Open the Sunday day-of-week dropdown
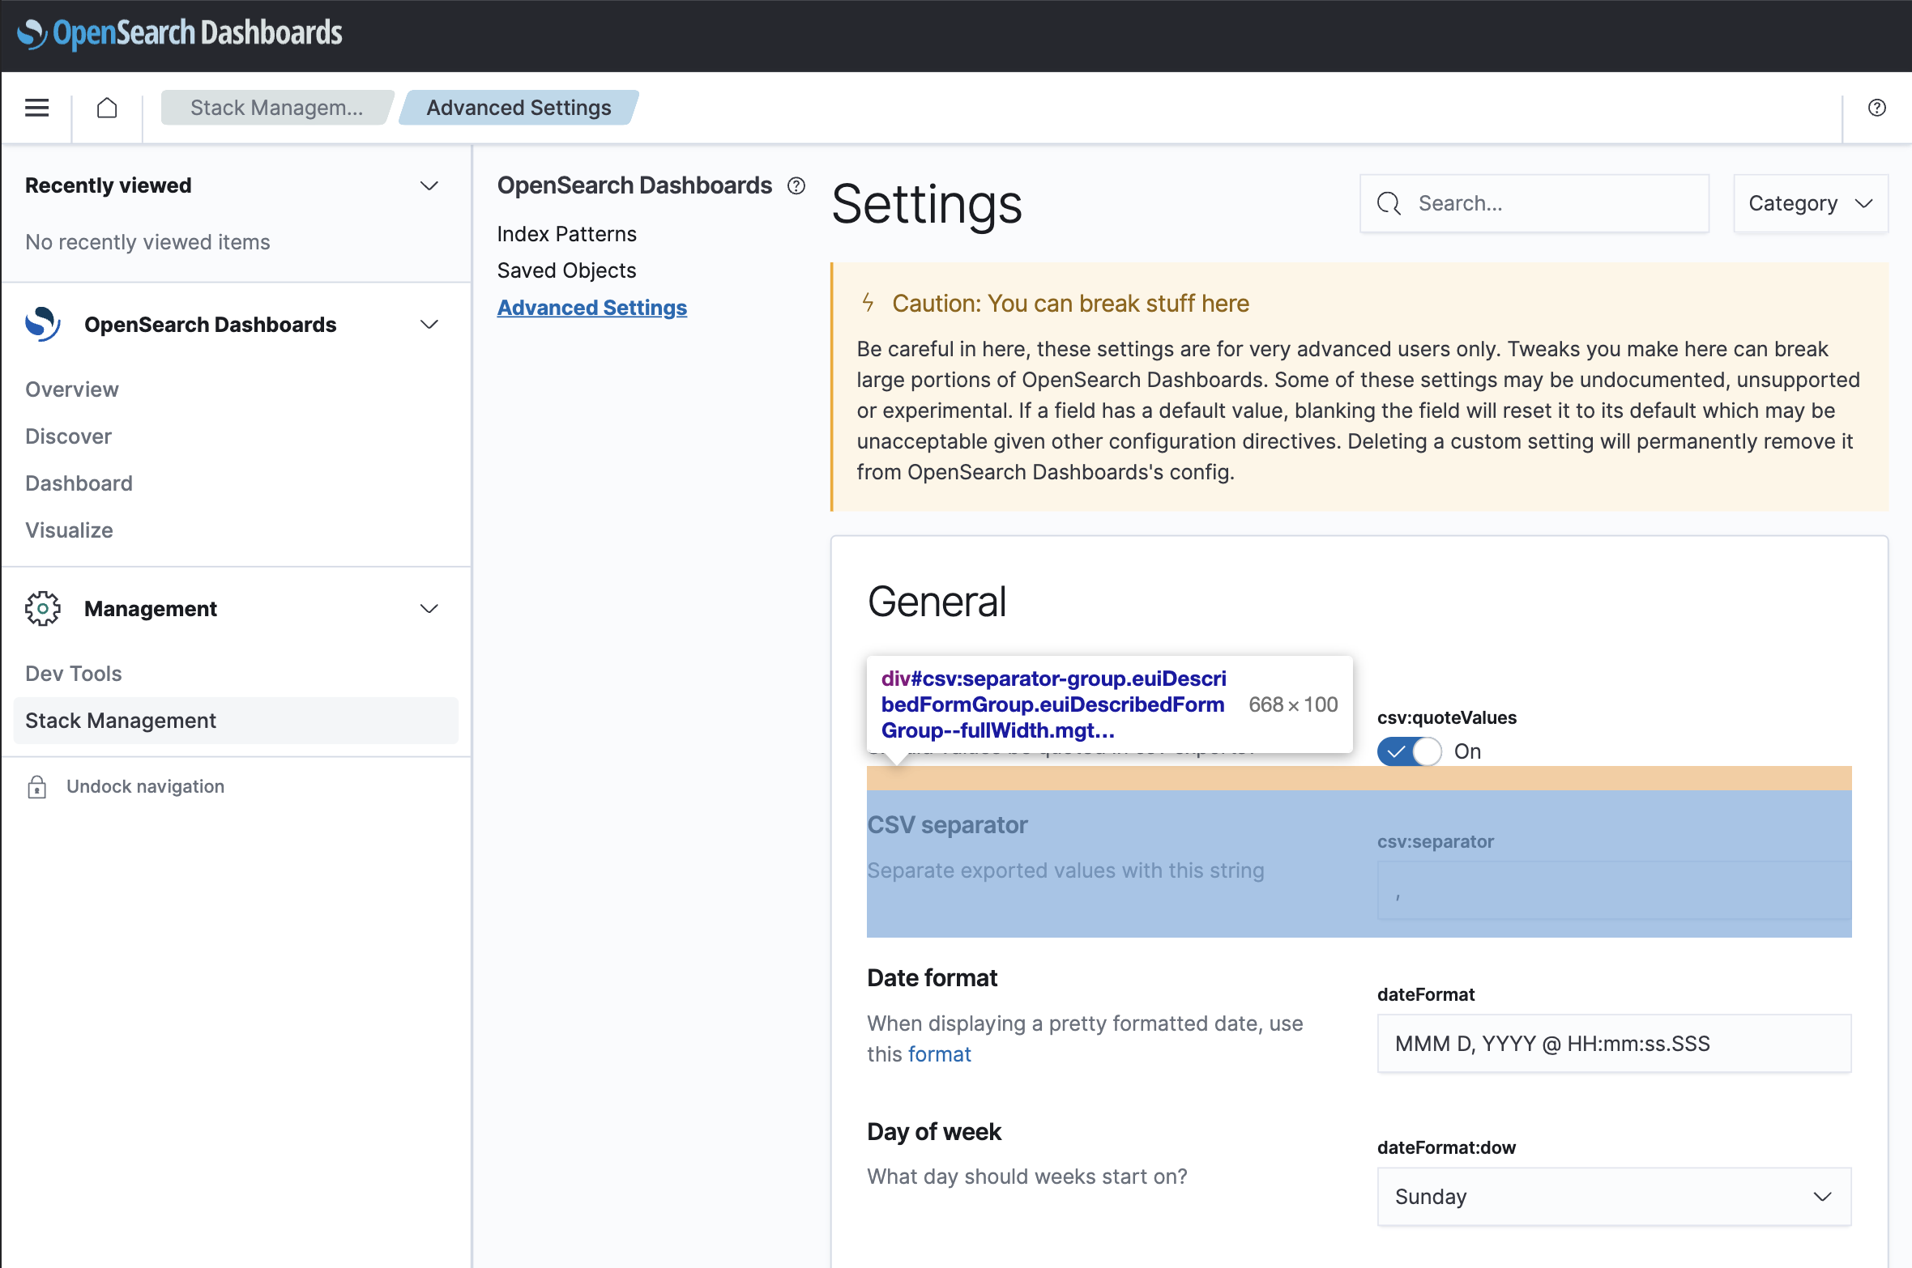 click(1613, 1196)
